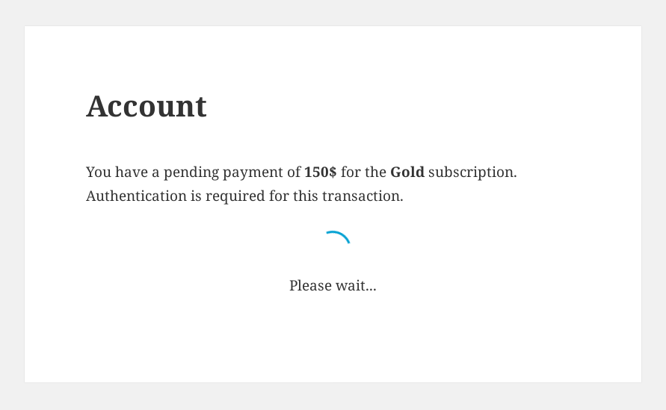666x410 pixels.
Task: Click the Account page heading
Action: coord(147,106)
